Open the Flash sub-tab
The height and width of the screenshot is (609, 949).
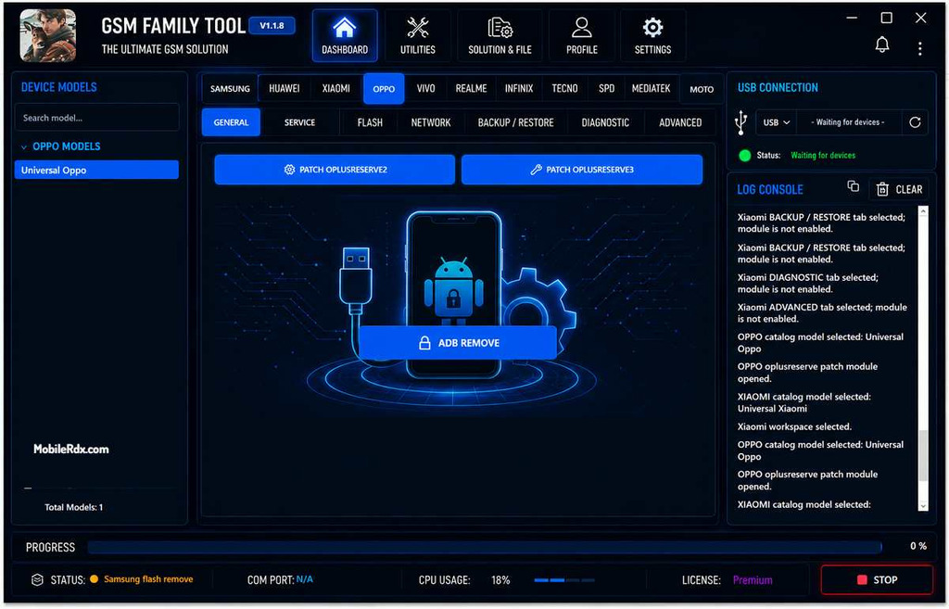pyautogui.click(x=370, y=122)
